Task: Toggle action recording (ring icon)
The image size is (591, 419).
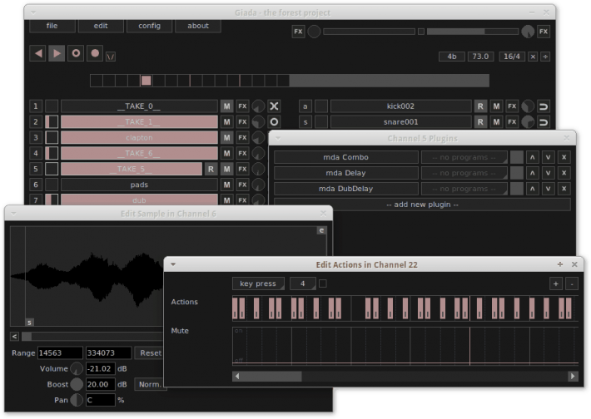Action: click(x=76, y=53)
